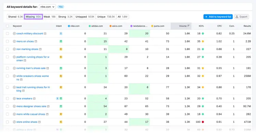Open SERP icon beside 'mens white casual shoes'
Image resolution: width=256 pixels, height=133 pixels.
(47, 114)
